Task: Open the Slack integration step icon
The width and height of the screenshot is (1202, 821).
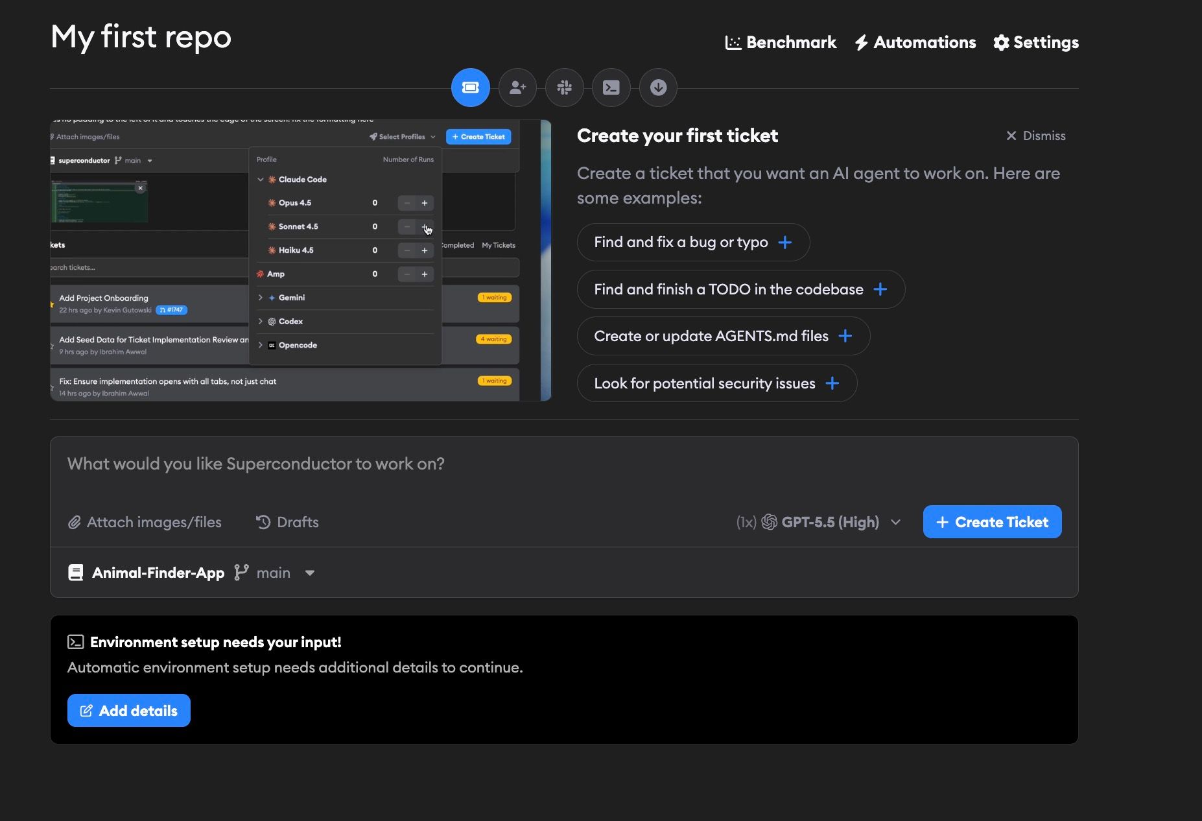Action: click(564, 88)
